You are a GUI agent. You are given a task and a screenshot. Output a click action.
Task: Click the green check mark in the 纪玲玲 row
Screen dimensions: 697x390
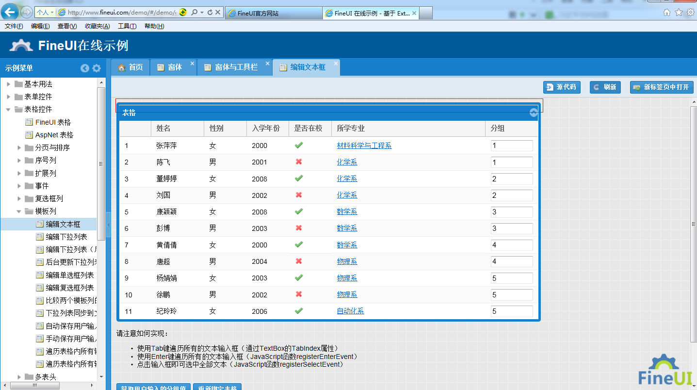coord(299,311)
